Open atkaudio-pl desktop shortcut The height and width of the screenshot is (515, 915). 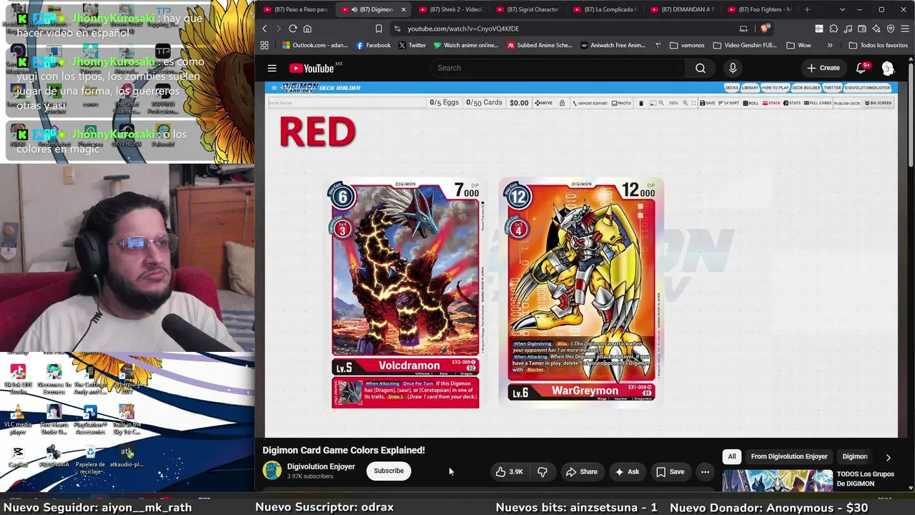click(127, 456)
